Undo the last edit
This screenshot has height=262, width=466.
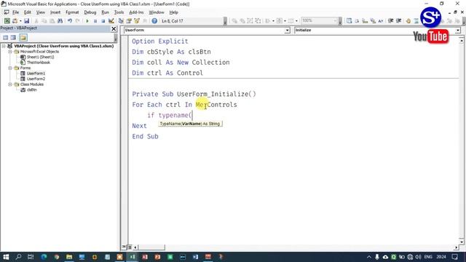point(70,21)
